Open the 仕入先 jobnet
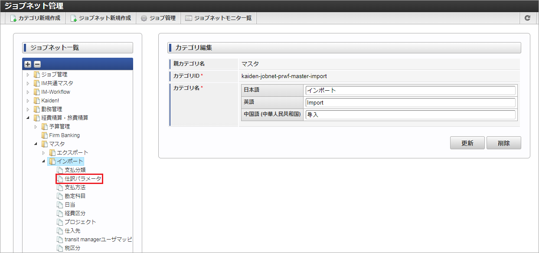 72,231
